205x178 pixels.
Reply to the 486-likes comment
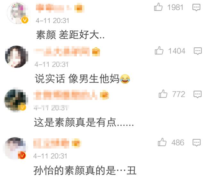tap(196, 142)
